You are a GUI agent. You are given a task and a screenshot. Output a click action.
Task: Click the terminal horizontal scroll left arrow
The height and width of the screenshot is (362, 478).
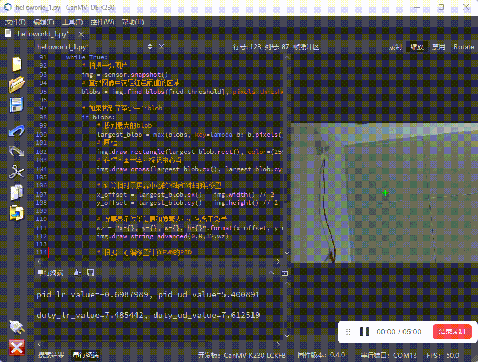tap(39, 344)
